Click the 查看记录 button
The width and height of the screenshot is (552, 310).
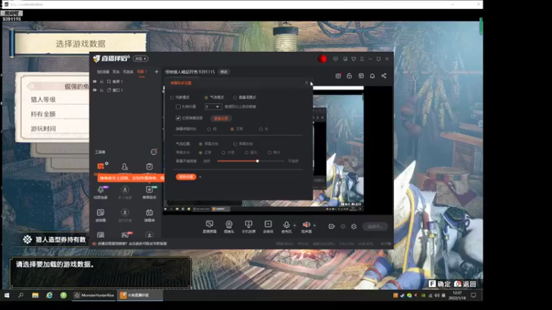[x=221, y=118]
